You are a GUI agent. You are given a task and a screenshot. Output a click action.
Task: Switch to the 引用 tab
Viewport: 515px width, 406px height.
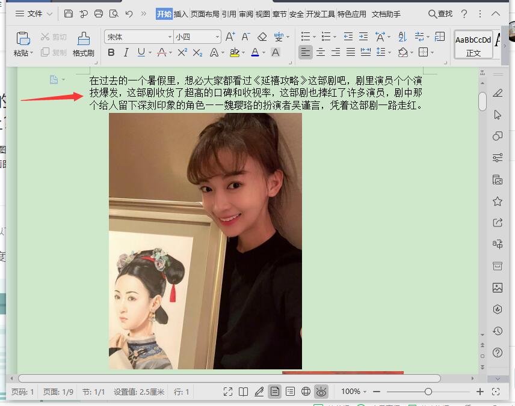point(229,14)
